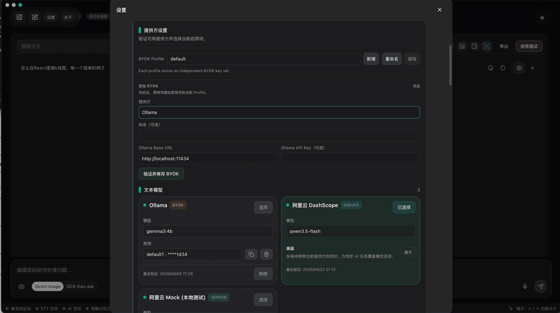
Task: Click the 搜索卡片 search field
Action: click(x=64, y=47)
